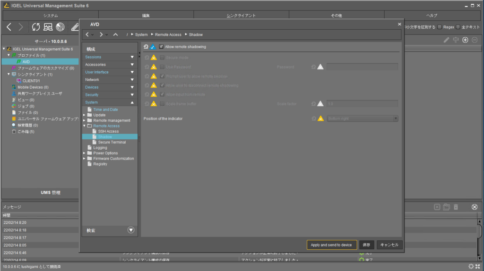Clear messages with circled X icon
This screenshot has width=484, height=271.
(475, 207)
